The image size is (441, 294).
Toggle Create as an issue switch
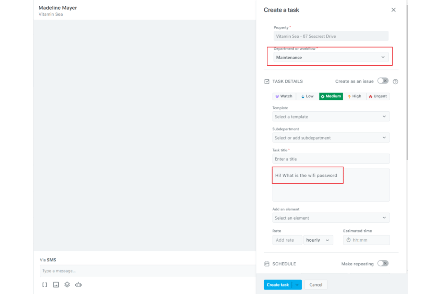coord(383,81)
